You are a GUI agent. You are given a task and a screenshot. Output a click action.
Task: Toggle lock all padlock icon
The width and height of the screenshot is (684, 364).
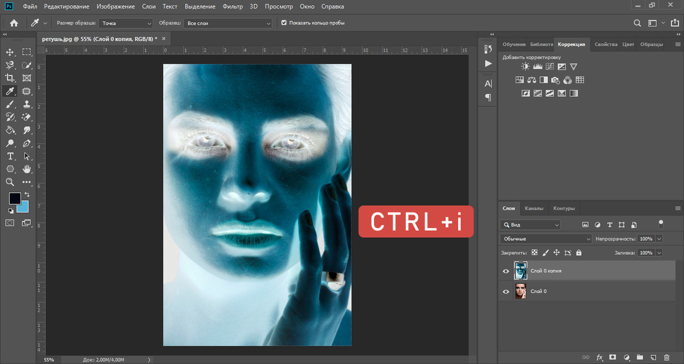[579, 253]
